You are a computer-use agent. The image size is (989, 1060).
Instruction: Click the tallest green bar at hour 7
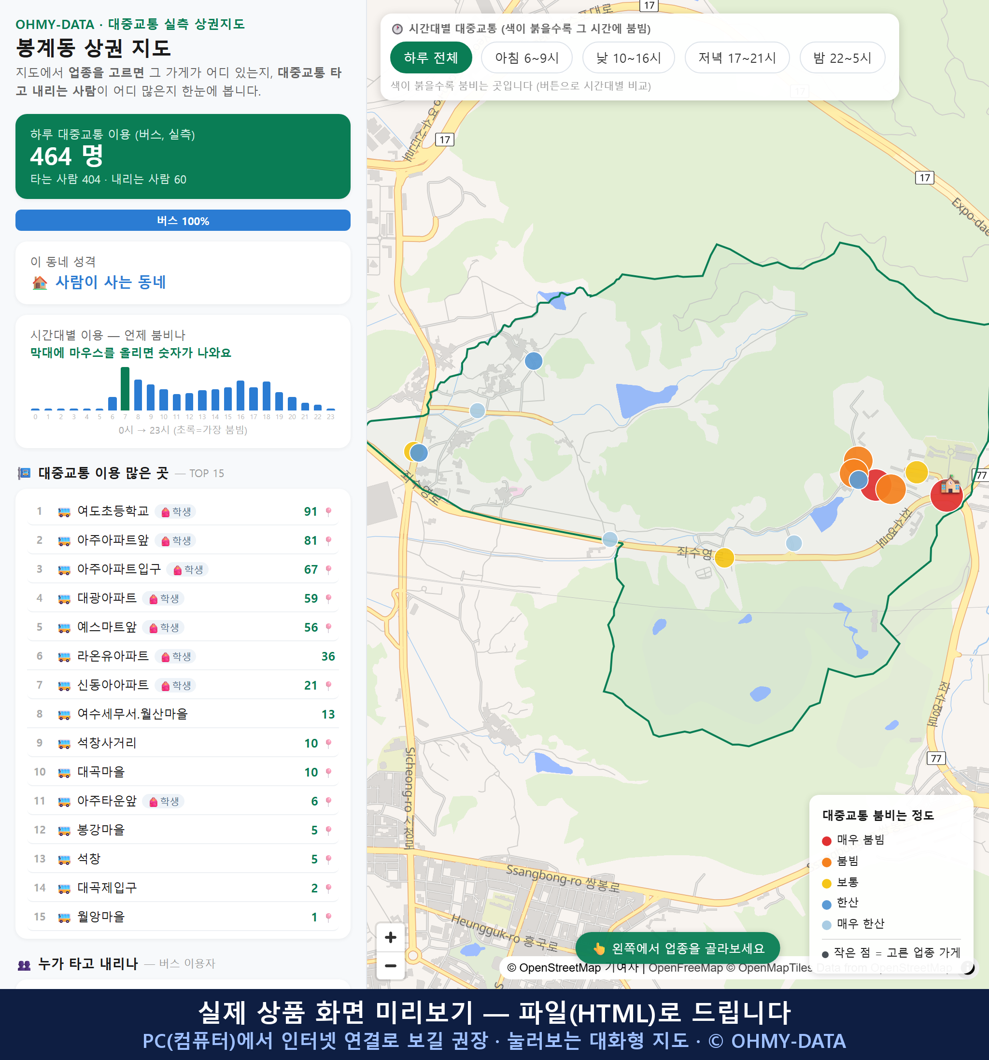point(125,389)
